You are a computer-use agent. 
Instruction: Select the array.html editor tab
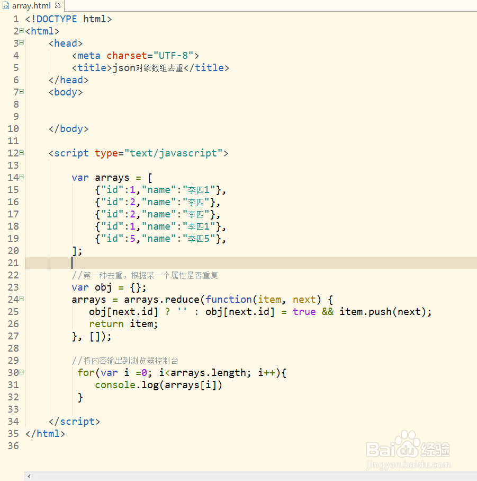[31, 5]
